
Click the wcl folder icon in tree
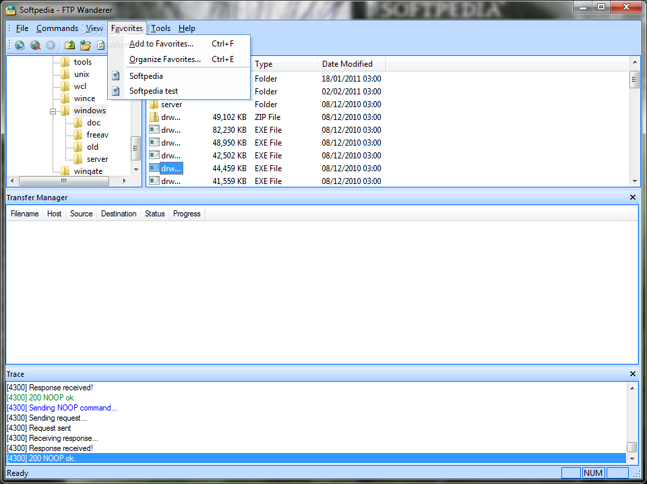coord(65,86)
